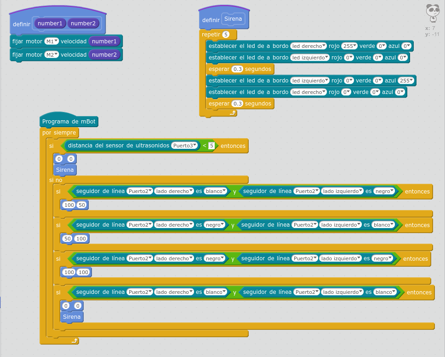The width and height of the screenshot is (445, 357).
Task: Select the definir Sirena hat block
Action: (211, 20)
